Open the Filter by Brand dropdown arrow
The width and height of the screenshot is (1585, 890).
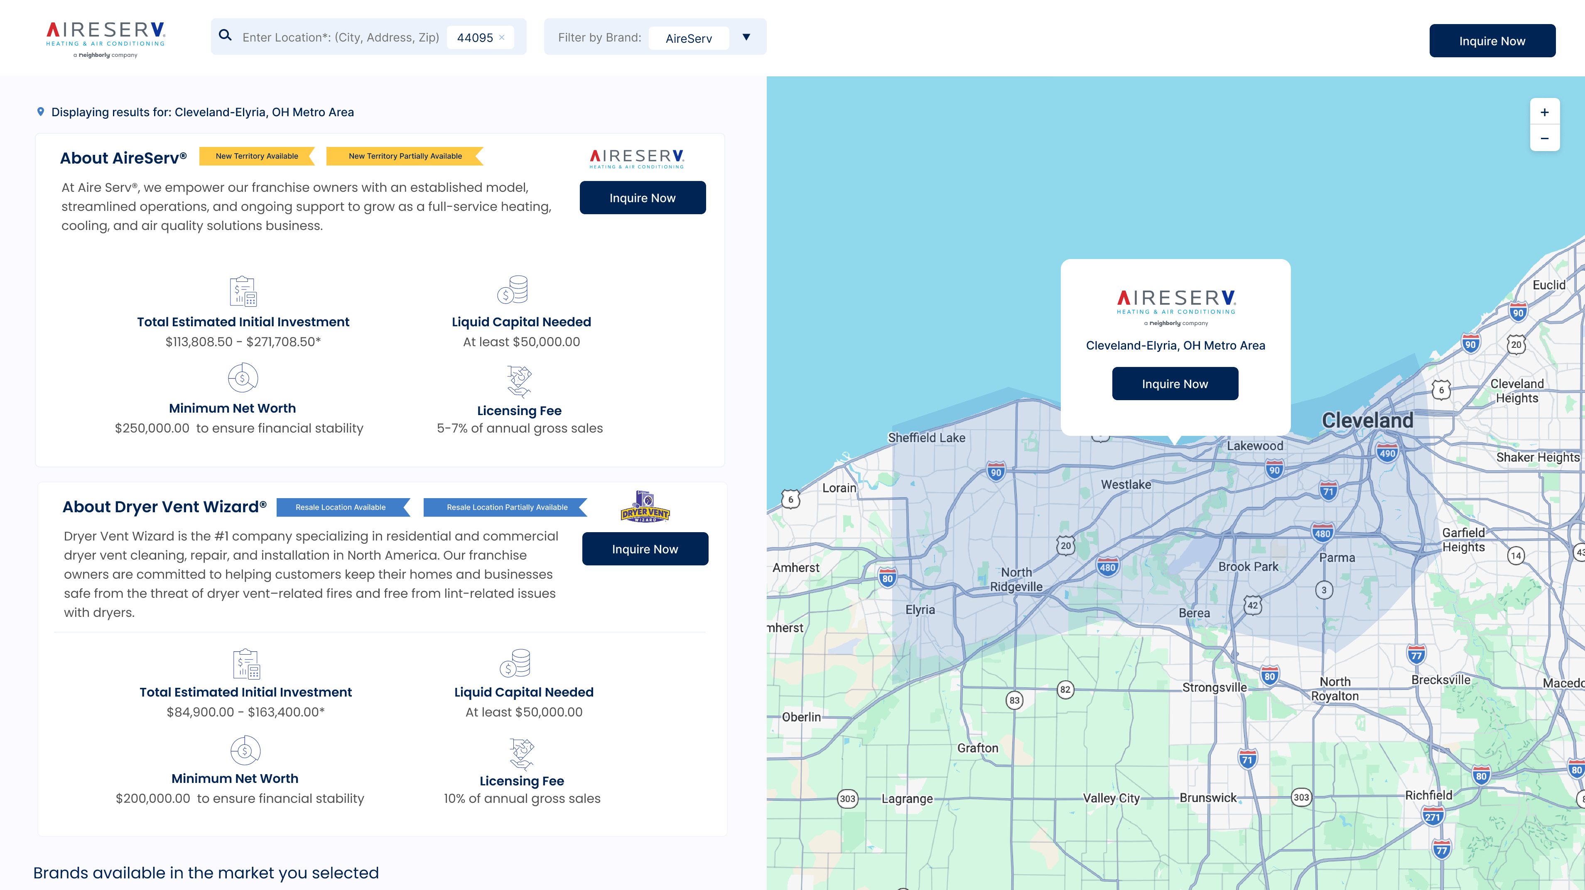click(x=746, y=37)
